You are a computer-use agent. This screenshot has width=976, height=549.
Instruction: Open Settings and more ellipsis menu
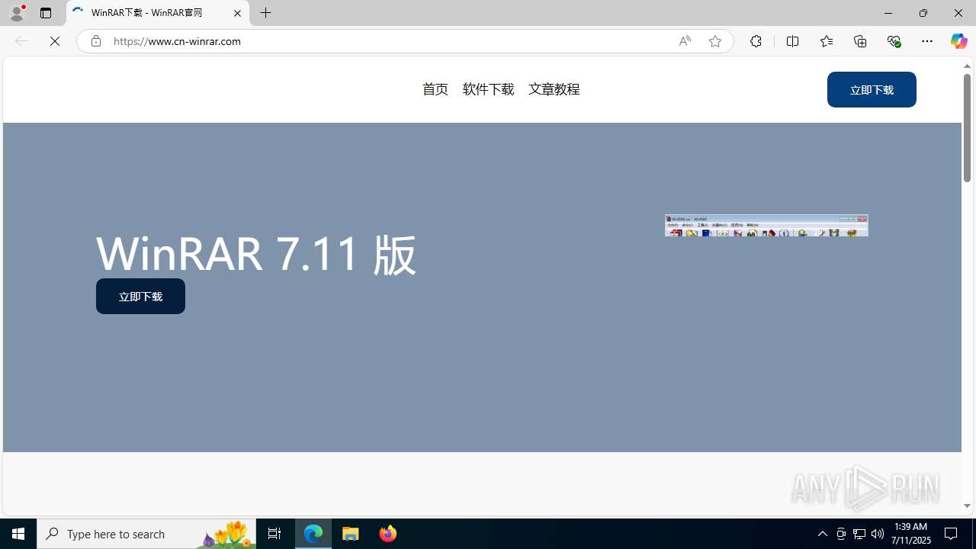coord(927,41)
